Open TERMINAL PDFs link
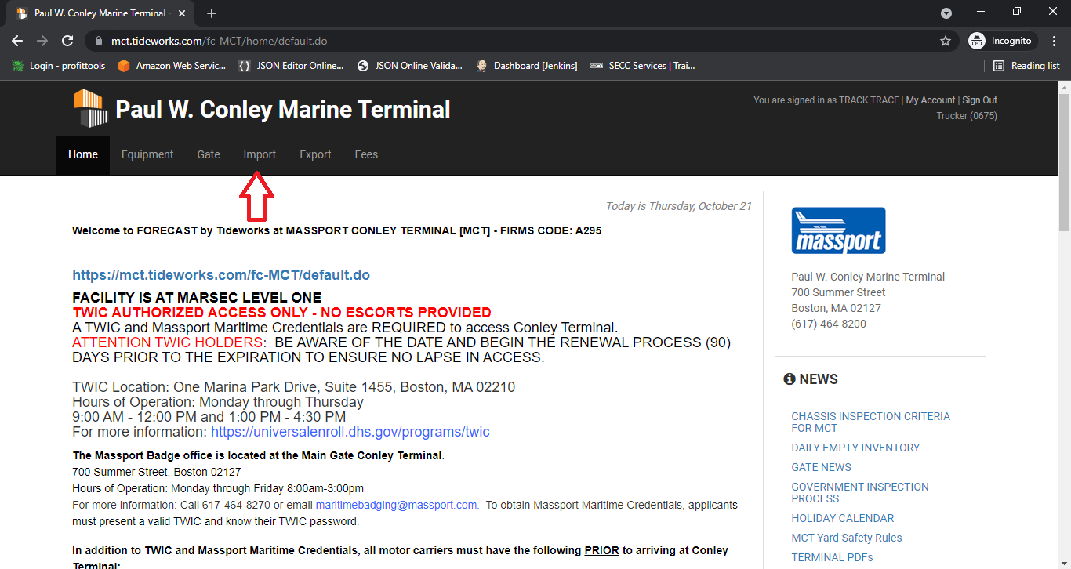The image size is (1071, 569). tap(832, 557)
